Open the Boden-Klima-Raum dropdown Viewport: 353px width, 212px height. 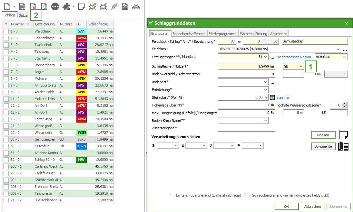point(265,121)
